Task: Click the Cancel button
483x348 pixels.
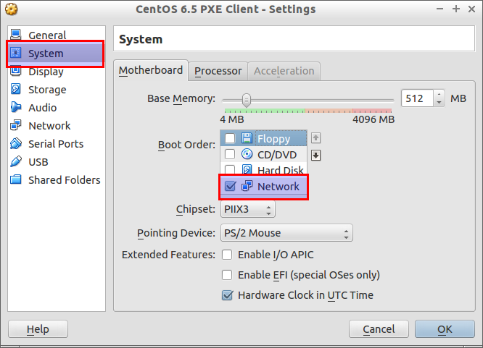Action: [x=379, y=329]
